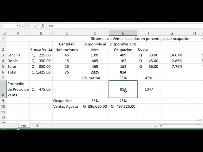Switch to the Hoja1 sheet tab
This screenshot has width=203, height=152.
tap(24, 126)
